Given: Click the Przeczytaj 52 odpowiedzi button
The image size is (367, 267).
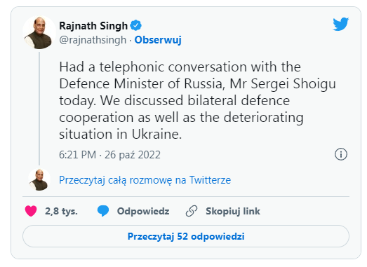Looking at the screenshot, I should (186, 236).
